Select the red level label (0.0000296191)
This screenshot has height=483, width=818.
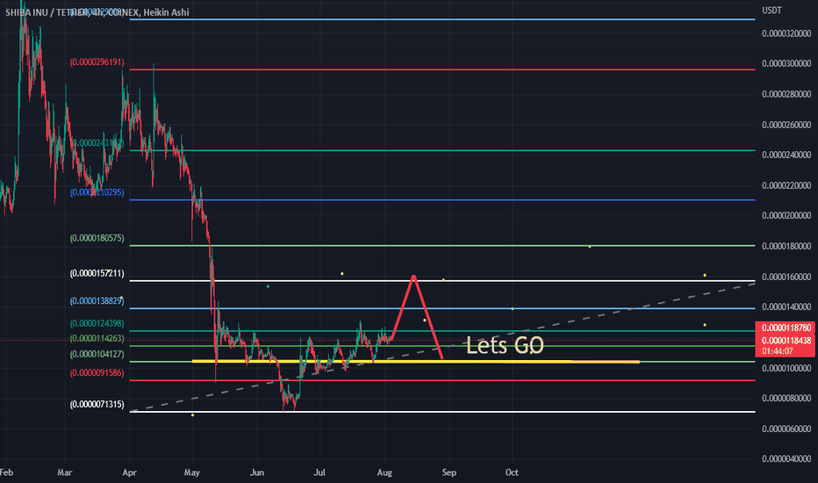(97, 62)
